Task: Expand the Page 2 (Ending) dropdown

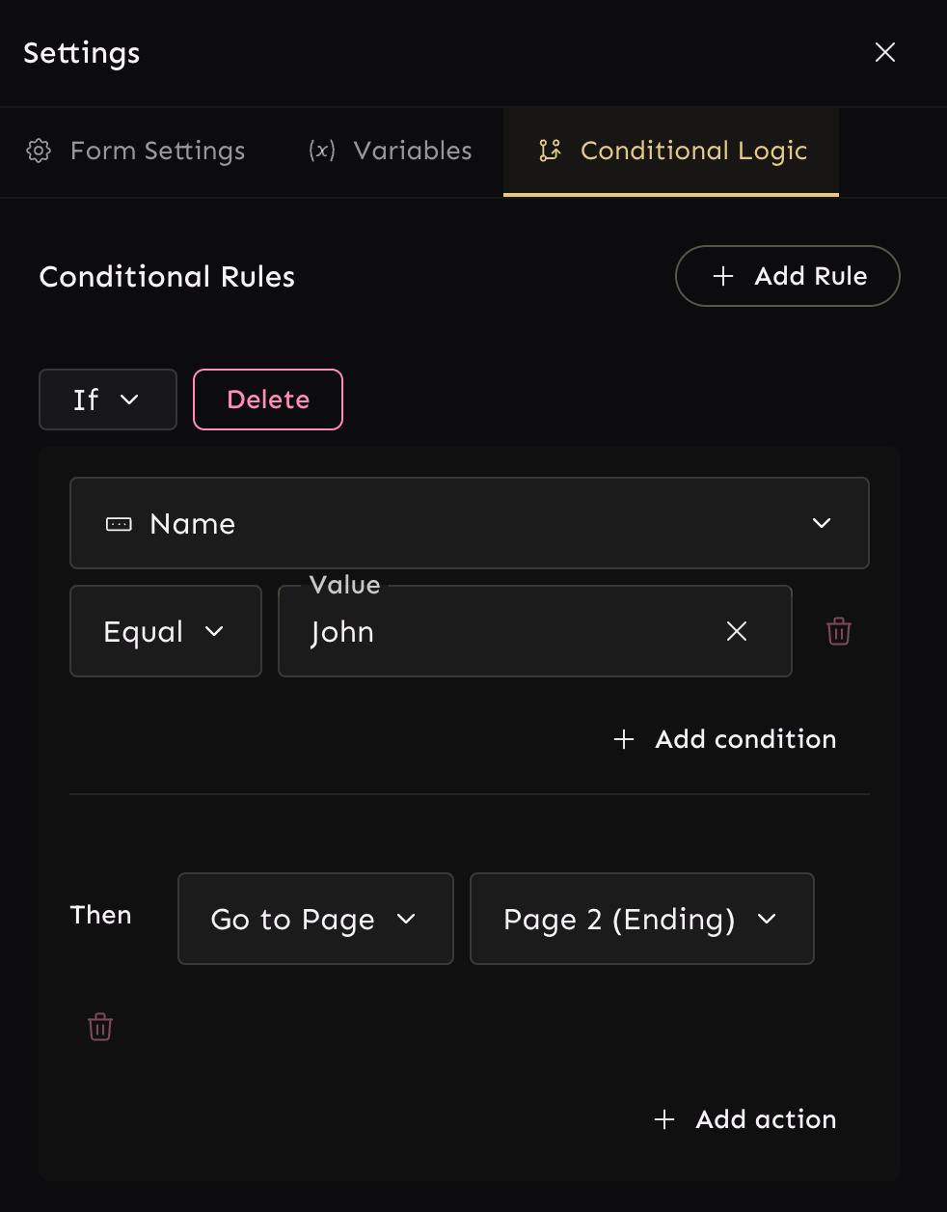Action: 641,919
